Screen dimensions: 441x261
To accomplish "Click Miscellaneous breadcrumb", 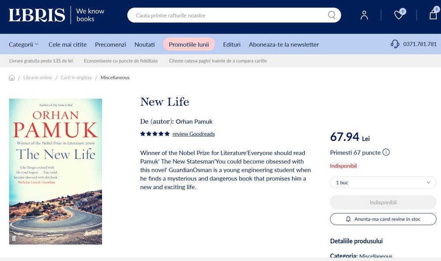I will click(x=115, y=78).
